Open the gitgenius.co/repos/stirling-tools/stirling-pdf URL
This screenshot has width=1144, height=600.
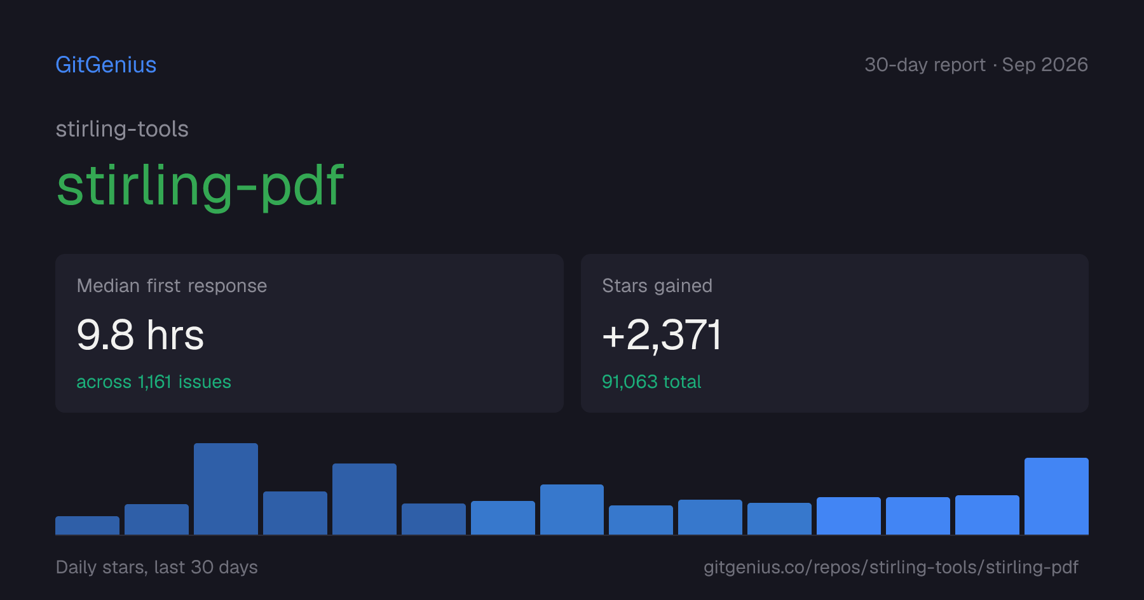click(891, 567)
